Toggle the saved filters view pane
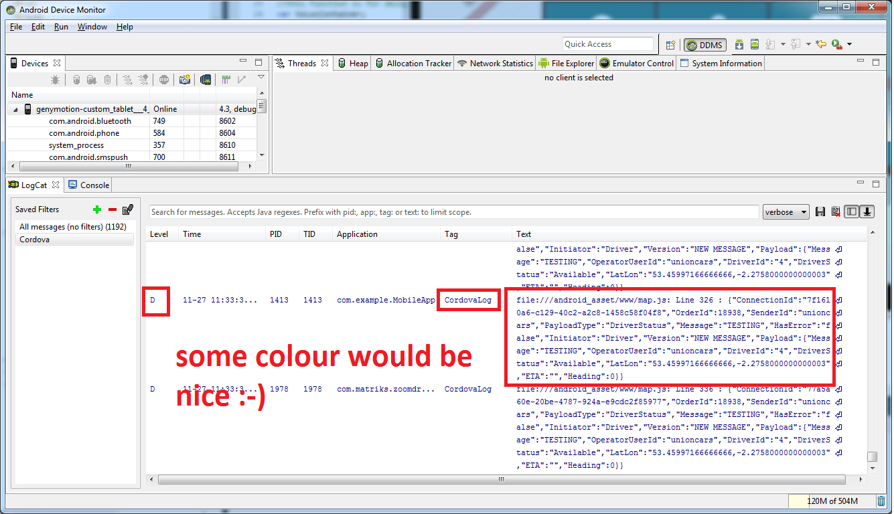This screenshot has width=894, height=514. coord(852,211)
